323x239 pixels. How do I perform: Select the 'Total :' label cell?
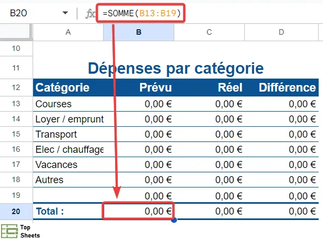pos(68,211)
